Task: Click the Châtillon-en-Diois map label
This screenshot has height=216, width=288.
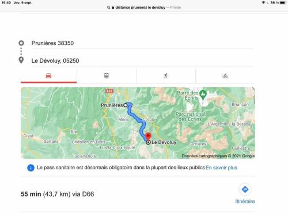Action: click(x=89, y=142)
